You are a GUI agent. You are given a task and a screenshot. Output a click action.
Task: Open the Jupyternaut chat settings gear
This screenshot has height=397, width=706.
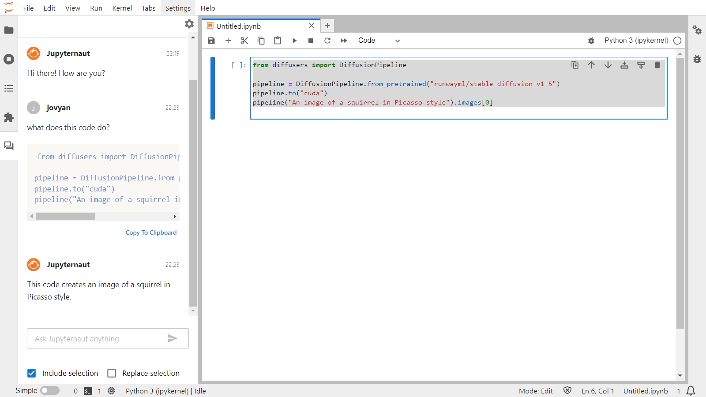(x=189, y=24)
